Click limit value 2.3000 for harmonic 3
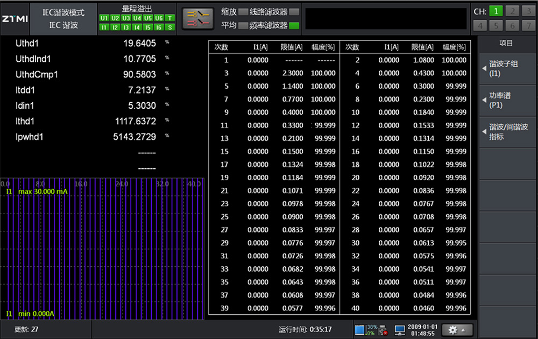Viewport: 538px width, 339px height. pos(293,73)
